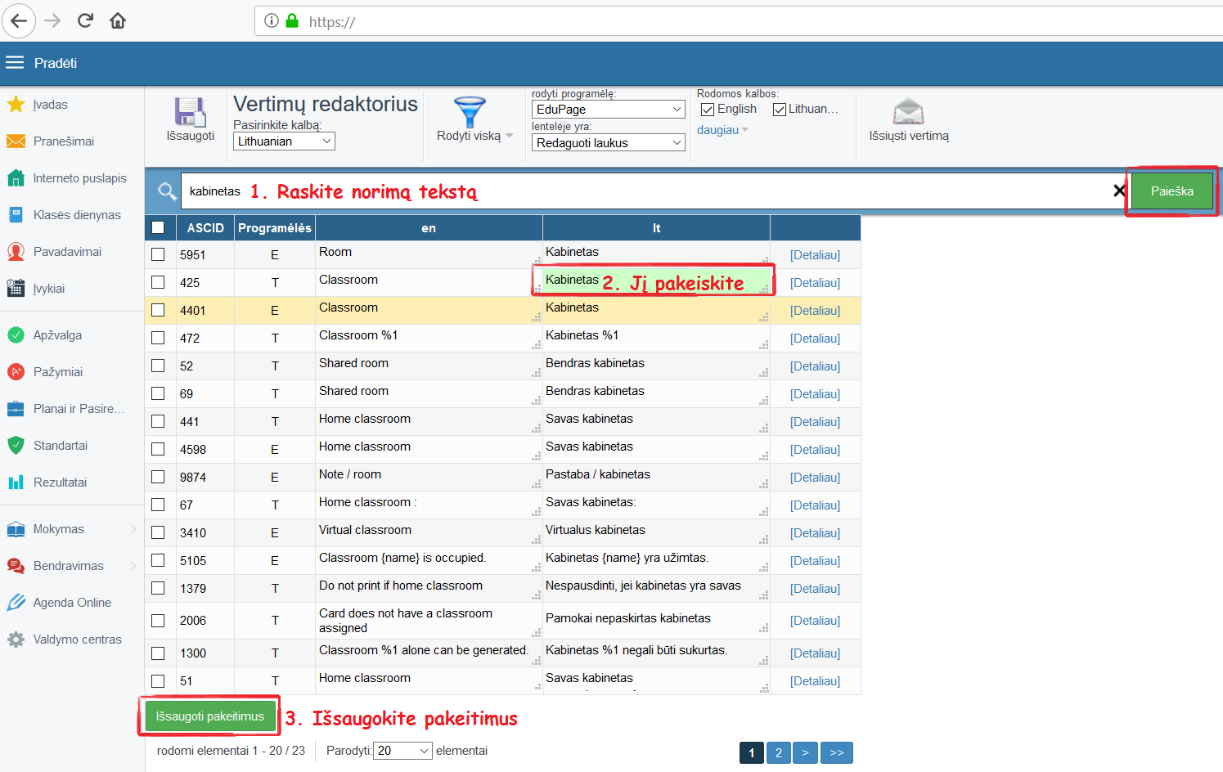Click the magnifier icon in search bar

coord(167,191)
